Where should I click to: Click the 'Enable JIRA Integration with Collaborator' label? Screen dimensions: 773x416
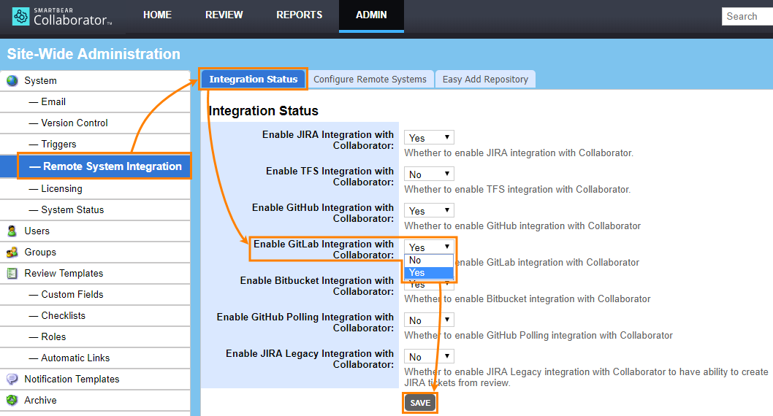click(x=328, y=140)
